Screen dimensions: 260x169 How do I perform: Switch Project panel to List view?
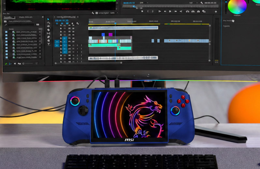[10, 63]
